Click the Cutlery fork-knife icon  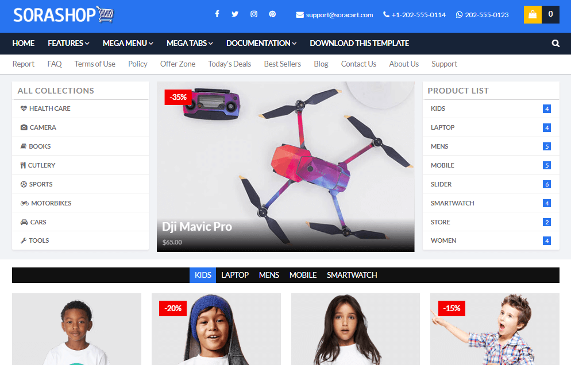click(x=23, y=165)
